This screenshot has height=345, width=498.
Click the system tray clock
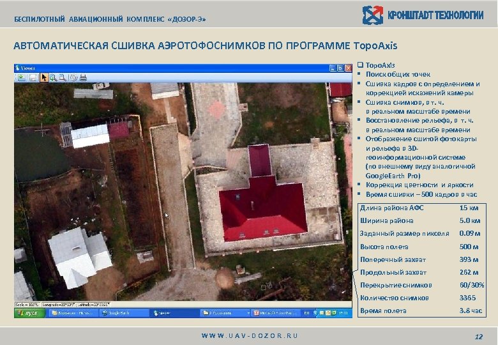[343, 313]
